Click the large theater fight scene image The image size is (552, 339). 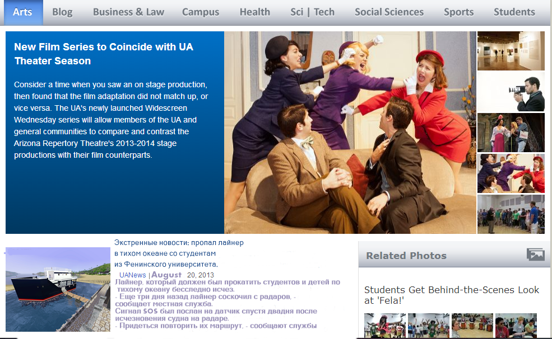[x=350, y=133]
